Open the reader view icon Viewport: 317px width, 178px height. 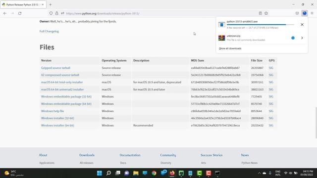coord(260,13)
